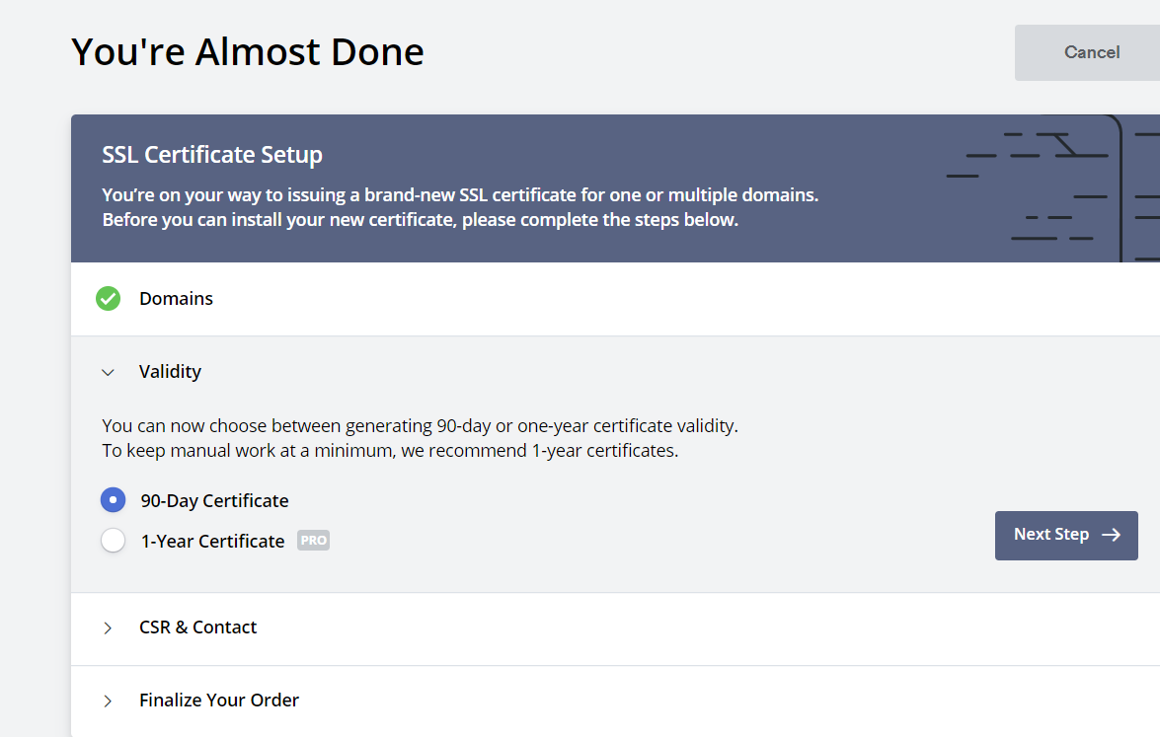Click the 1-Year Certificate label text
This screenshot has width=1160, height=738.
point(213,542)
